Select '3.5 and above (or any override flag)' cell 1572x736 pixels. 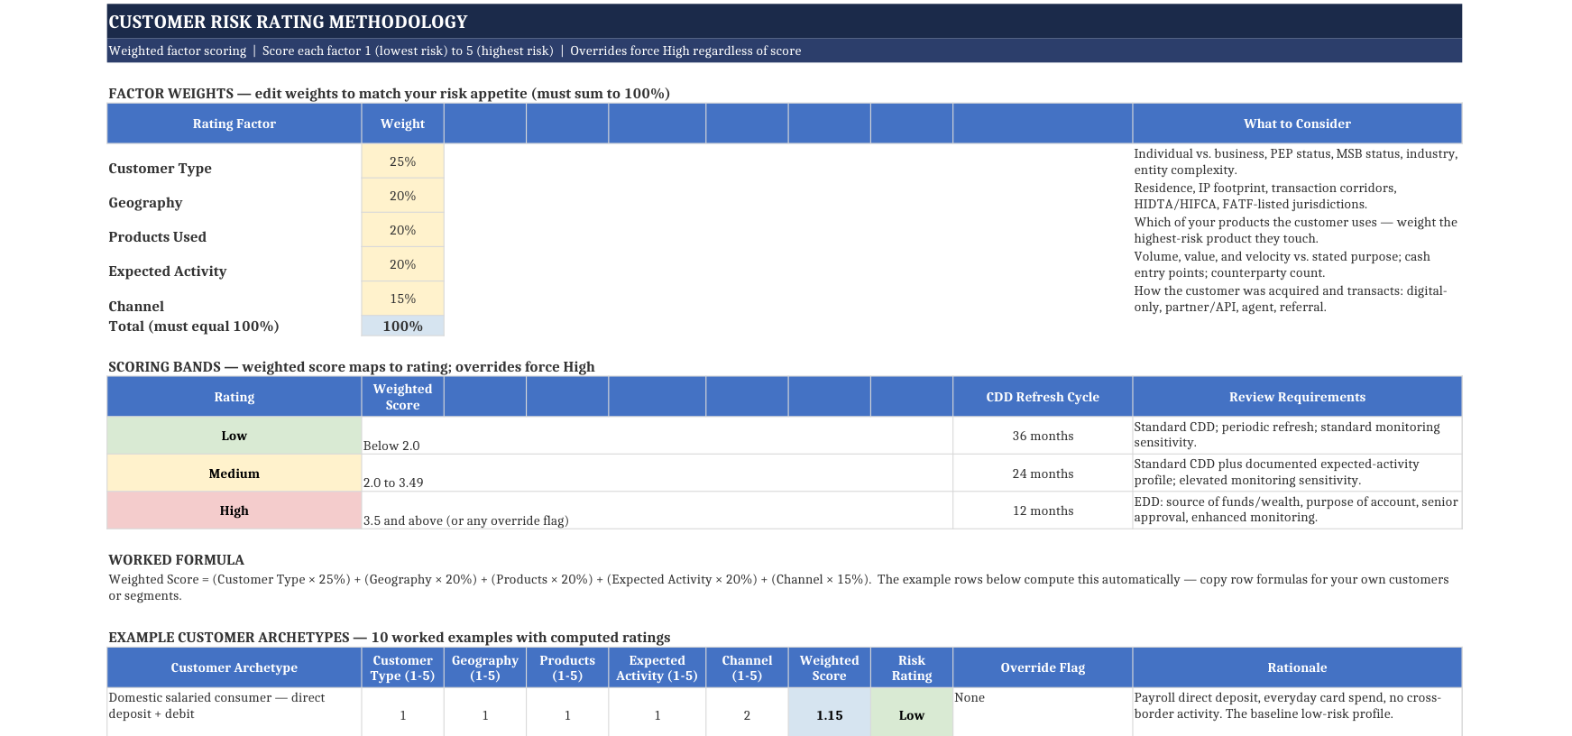[657, 511]
